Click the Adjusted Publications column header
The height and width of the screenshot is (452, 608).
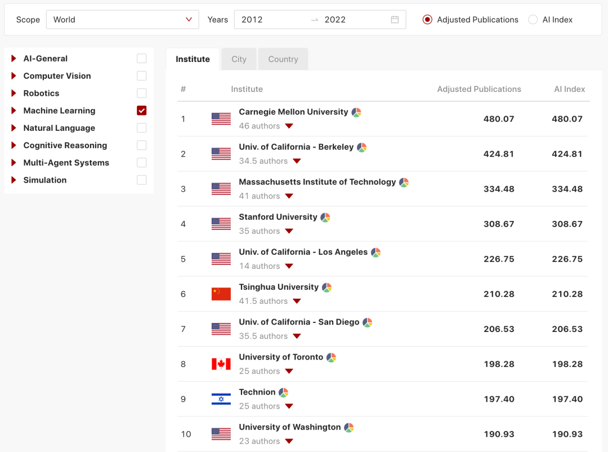(x=479, y=89)
